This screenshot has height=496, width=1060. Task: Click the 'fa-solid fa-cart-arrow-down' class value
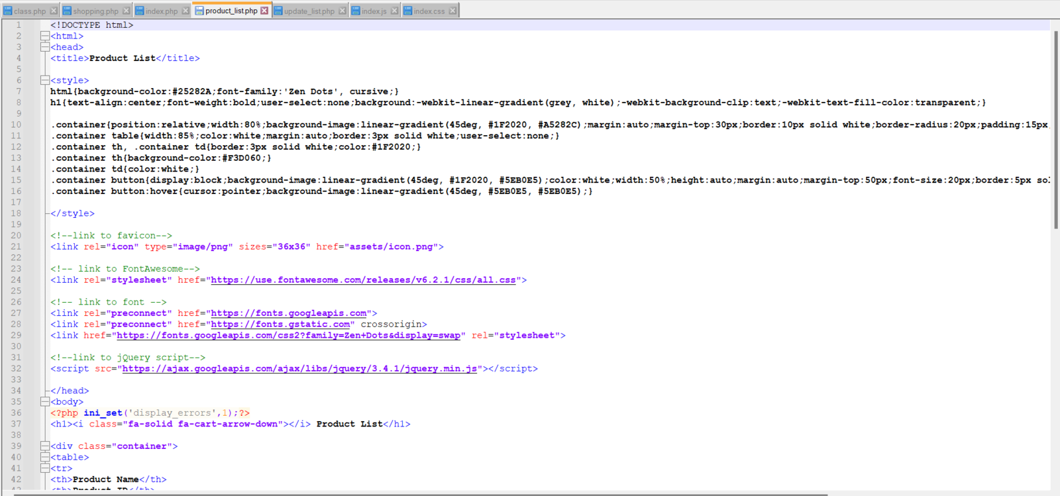(x=203, y=424)
